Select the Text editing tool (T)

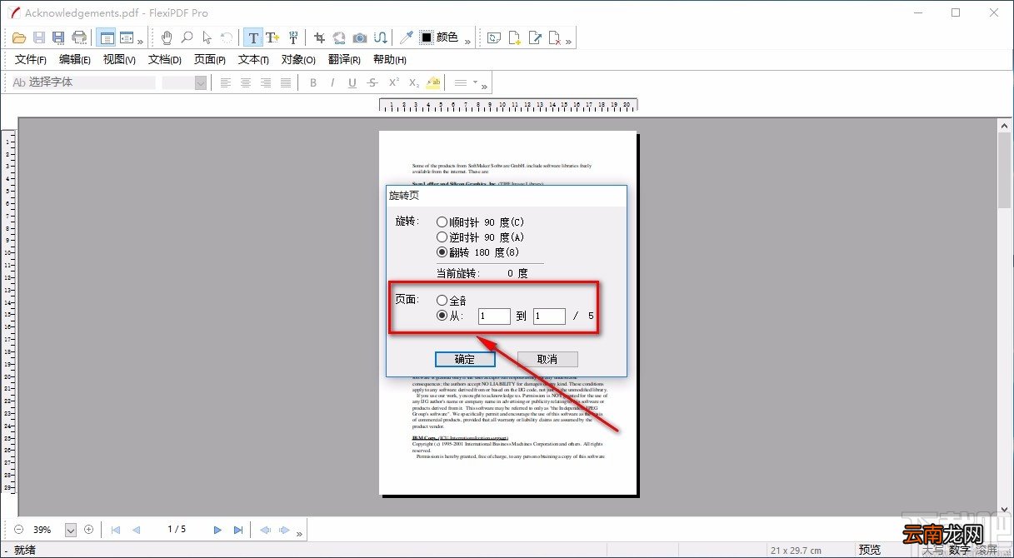click(253, 37)
